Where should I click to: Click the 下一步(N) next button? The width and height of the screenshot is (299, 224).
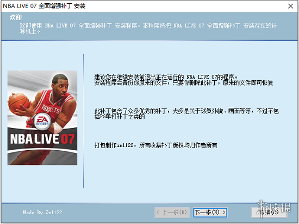(210, 213)
